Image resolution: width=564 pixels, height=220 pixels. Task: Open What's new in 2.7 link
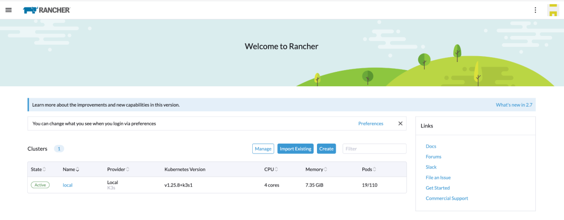point(515,105)
